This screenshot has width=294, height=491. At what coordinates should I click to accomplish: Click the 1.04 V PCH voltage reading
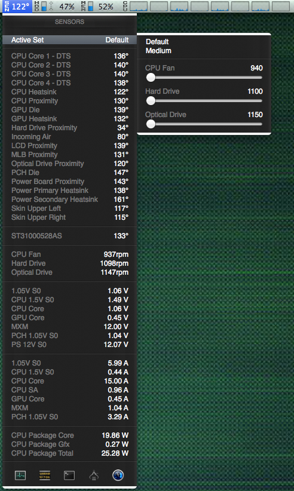pyautogui.click(x=118, y=336)
